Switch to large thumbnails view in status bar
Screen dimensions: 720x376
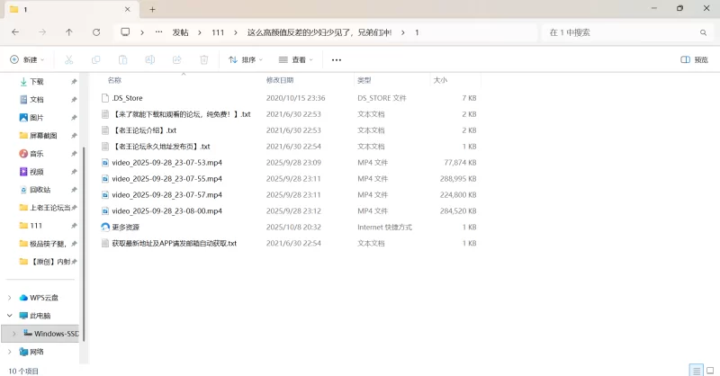click(x=709, y=370)
